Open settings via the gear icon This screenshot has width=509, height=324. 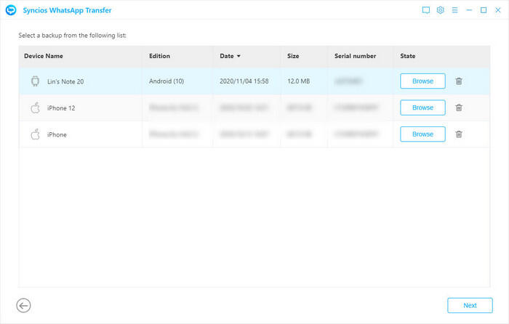[x=440, y=11]
